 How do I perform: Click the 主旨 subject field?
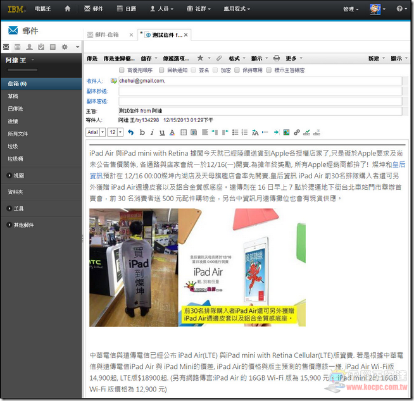[260, 111]
